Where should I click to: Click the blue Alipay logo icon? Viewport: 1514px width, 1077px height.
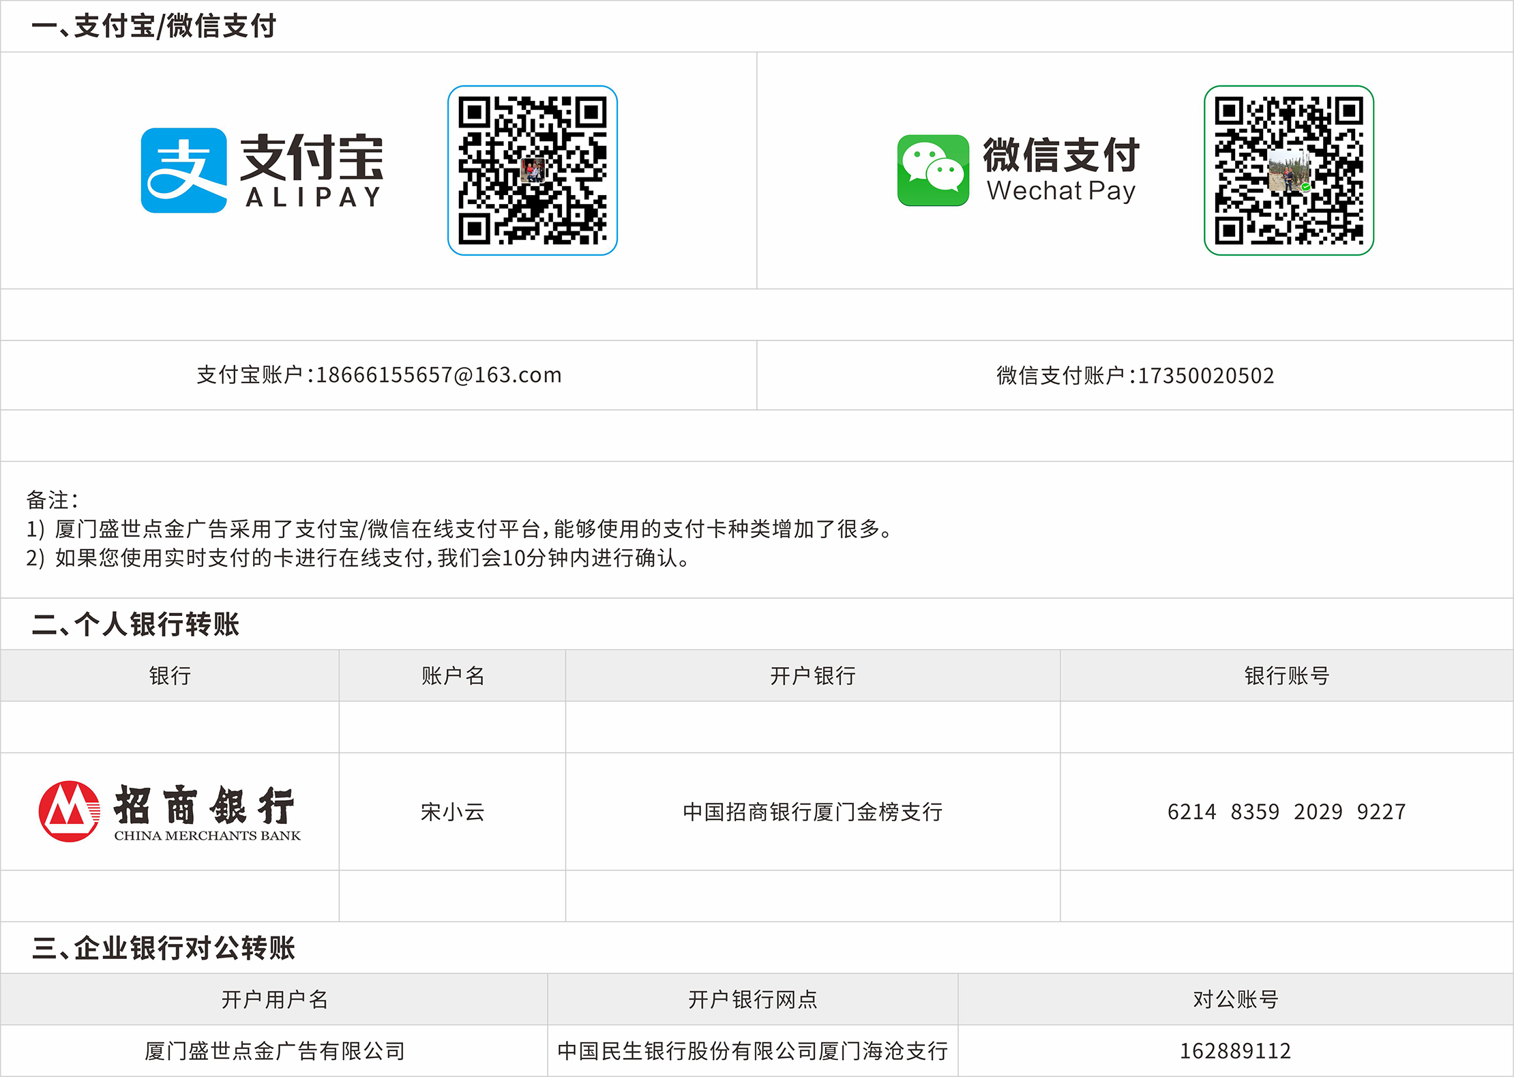183,171
